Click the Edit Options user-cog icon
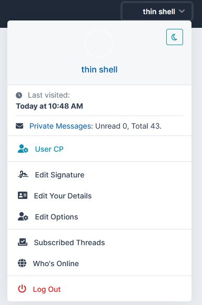 [23, 216]
